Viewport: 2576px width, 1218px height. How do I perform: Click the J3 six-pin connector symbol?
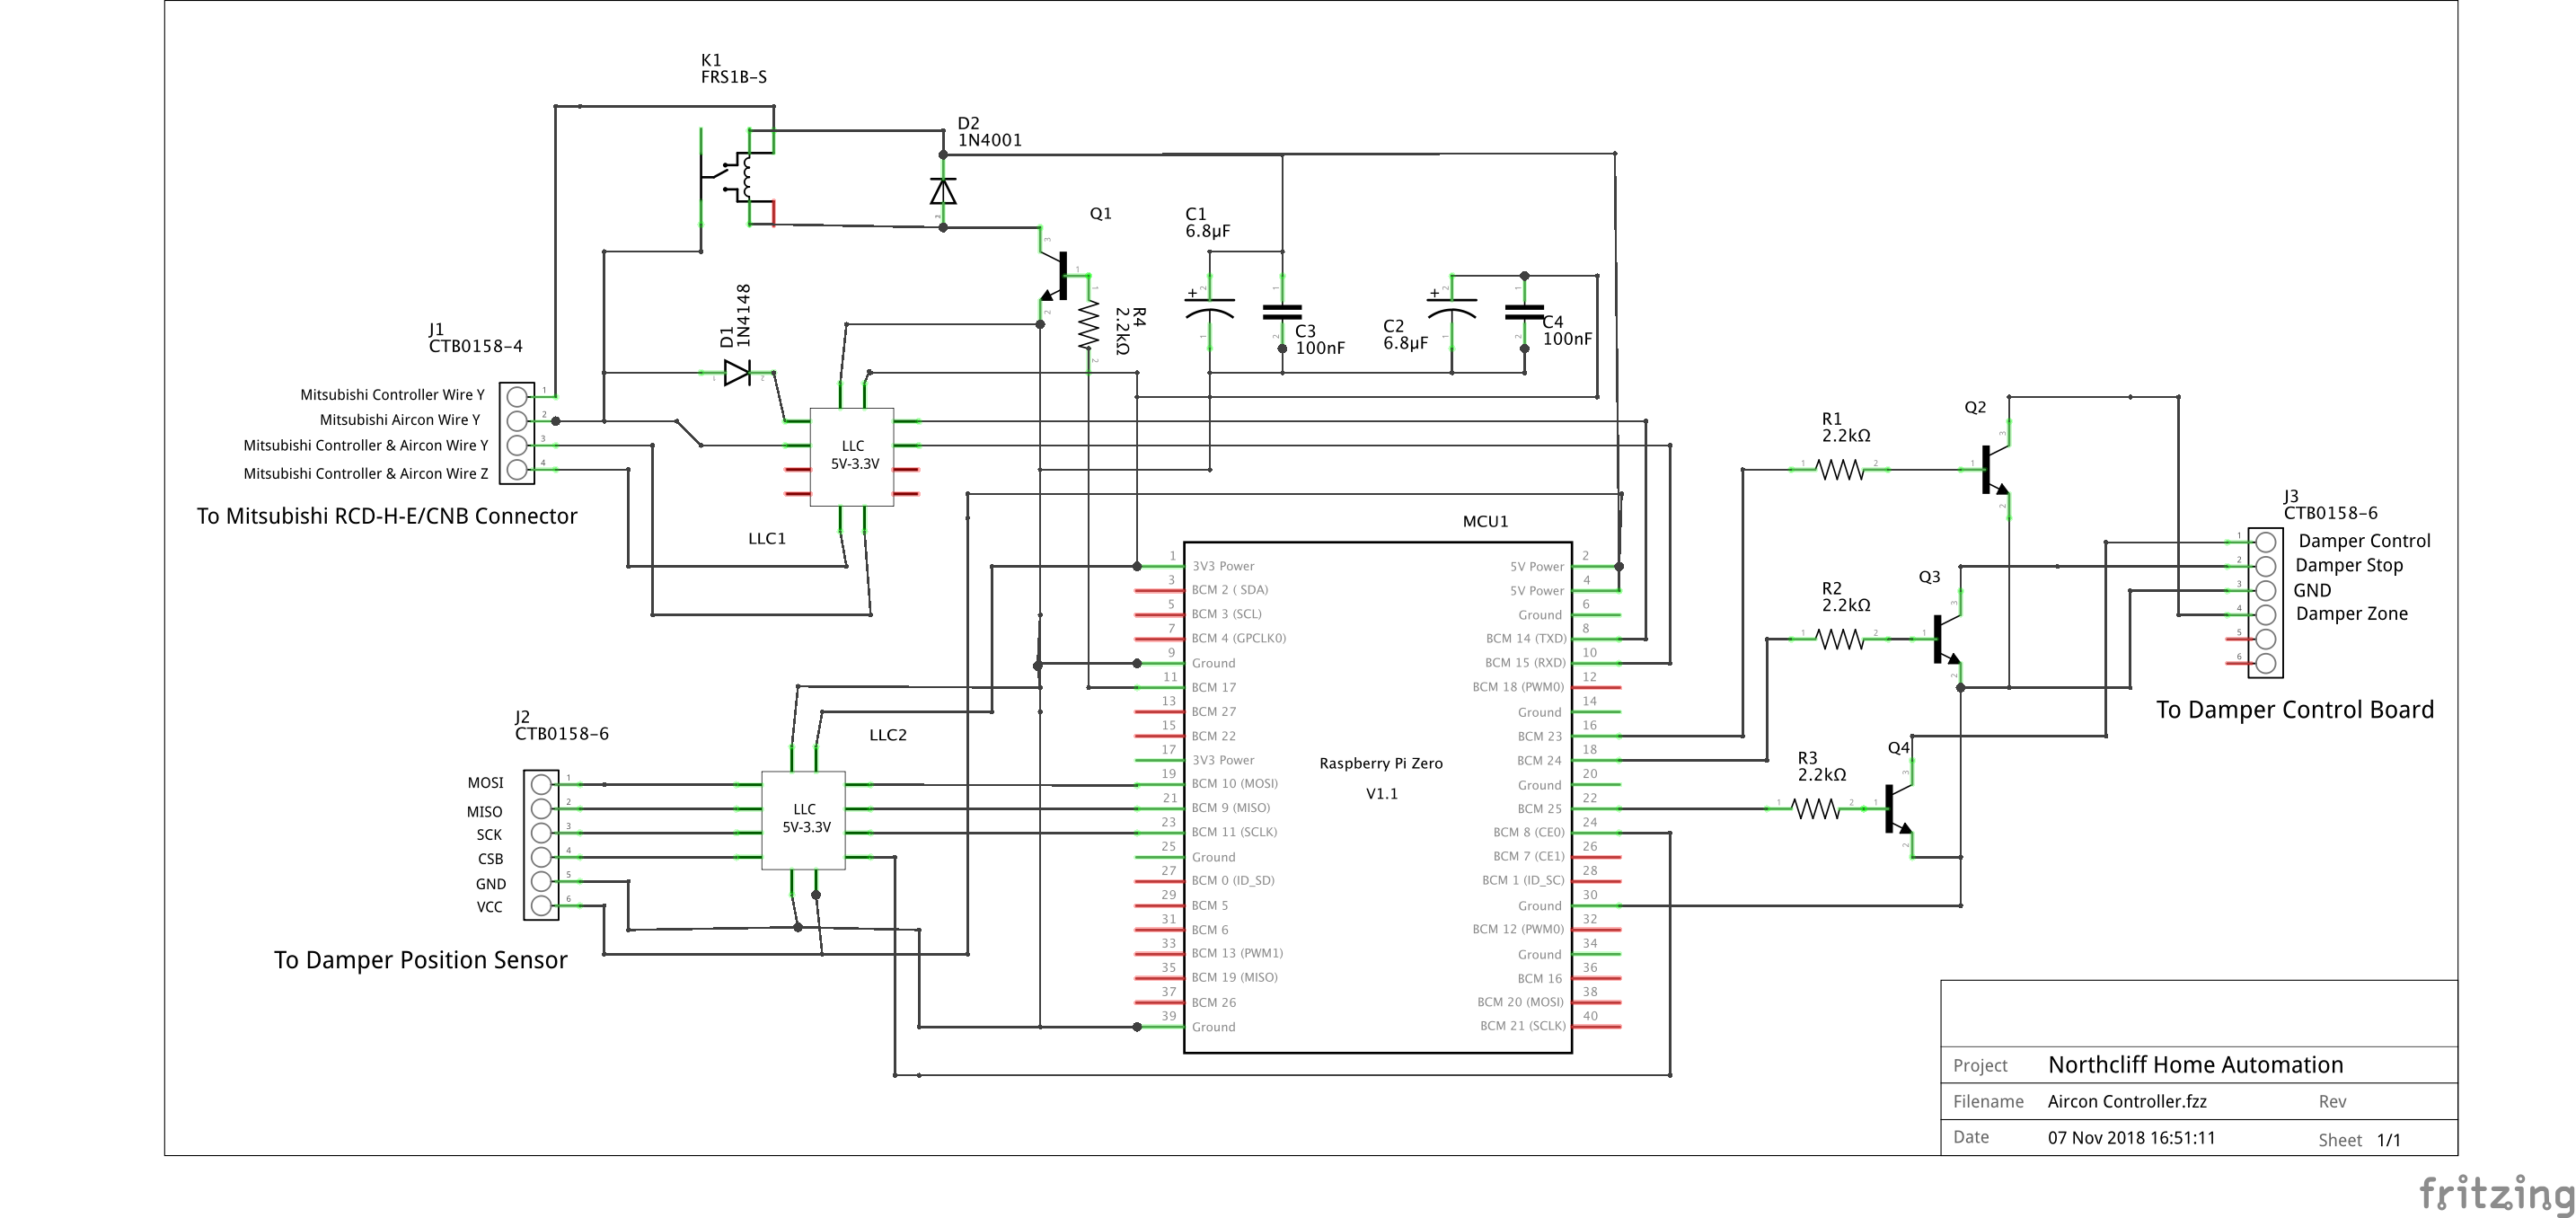(2265, 602)
